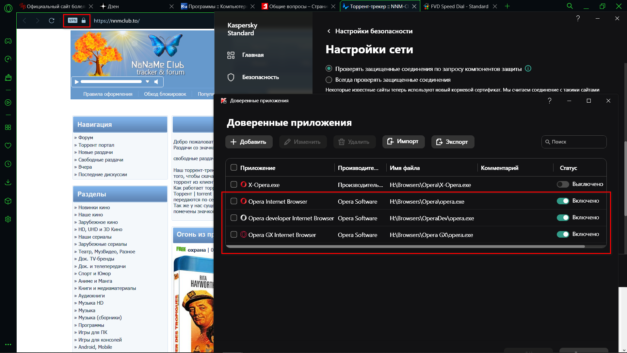Open Downloads icon in Opera sidebar
627x353 pixels.
(x=8, y=182)
